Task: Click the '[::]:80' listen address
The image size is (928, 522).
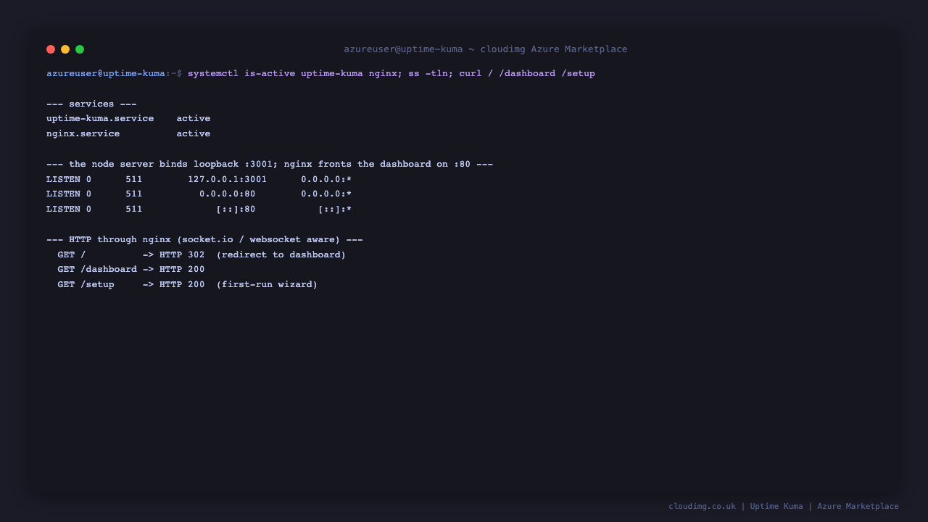Action: coord(236,209)
